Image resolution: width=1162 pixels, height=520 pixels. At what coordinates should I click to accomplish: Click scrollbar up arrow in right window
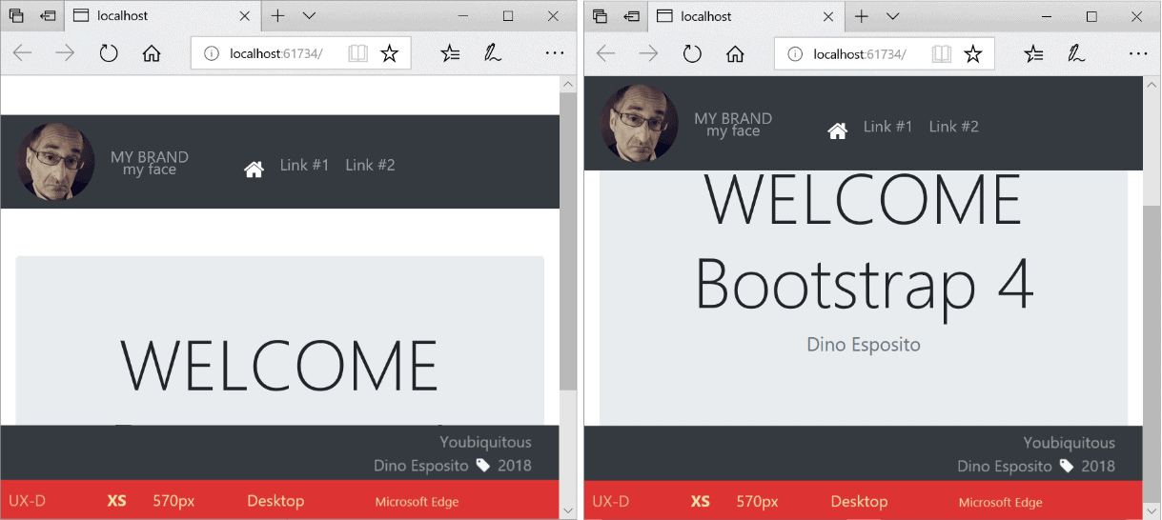(x=1152, y=85)
